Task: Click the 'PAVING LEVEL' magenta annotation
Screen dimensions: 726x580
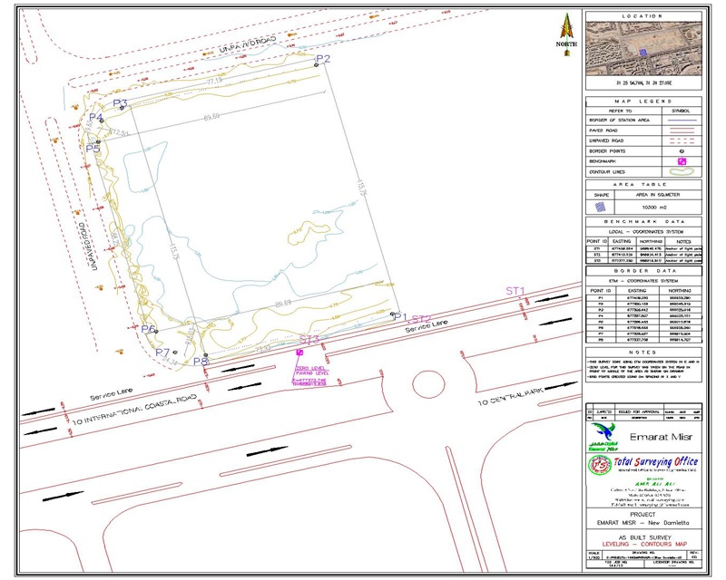Action: pyautogui.click(x=313, y=372)
